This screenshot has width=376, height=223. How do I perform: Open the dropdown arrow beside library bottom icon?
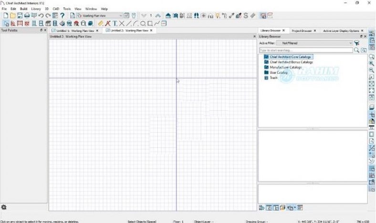point(295,208)
